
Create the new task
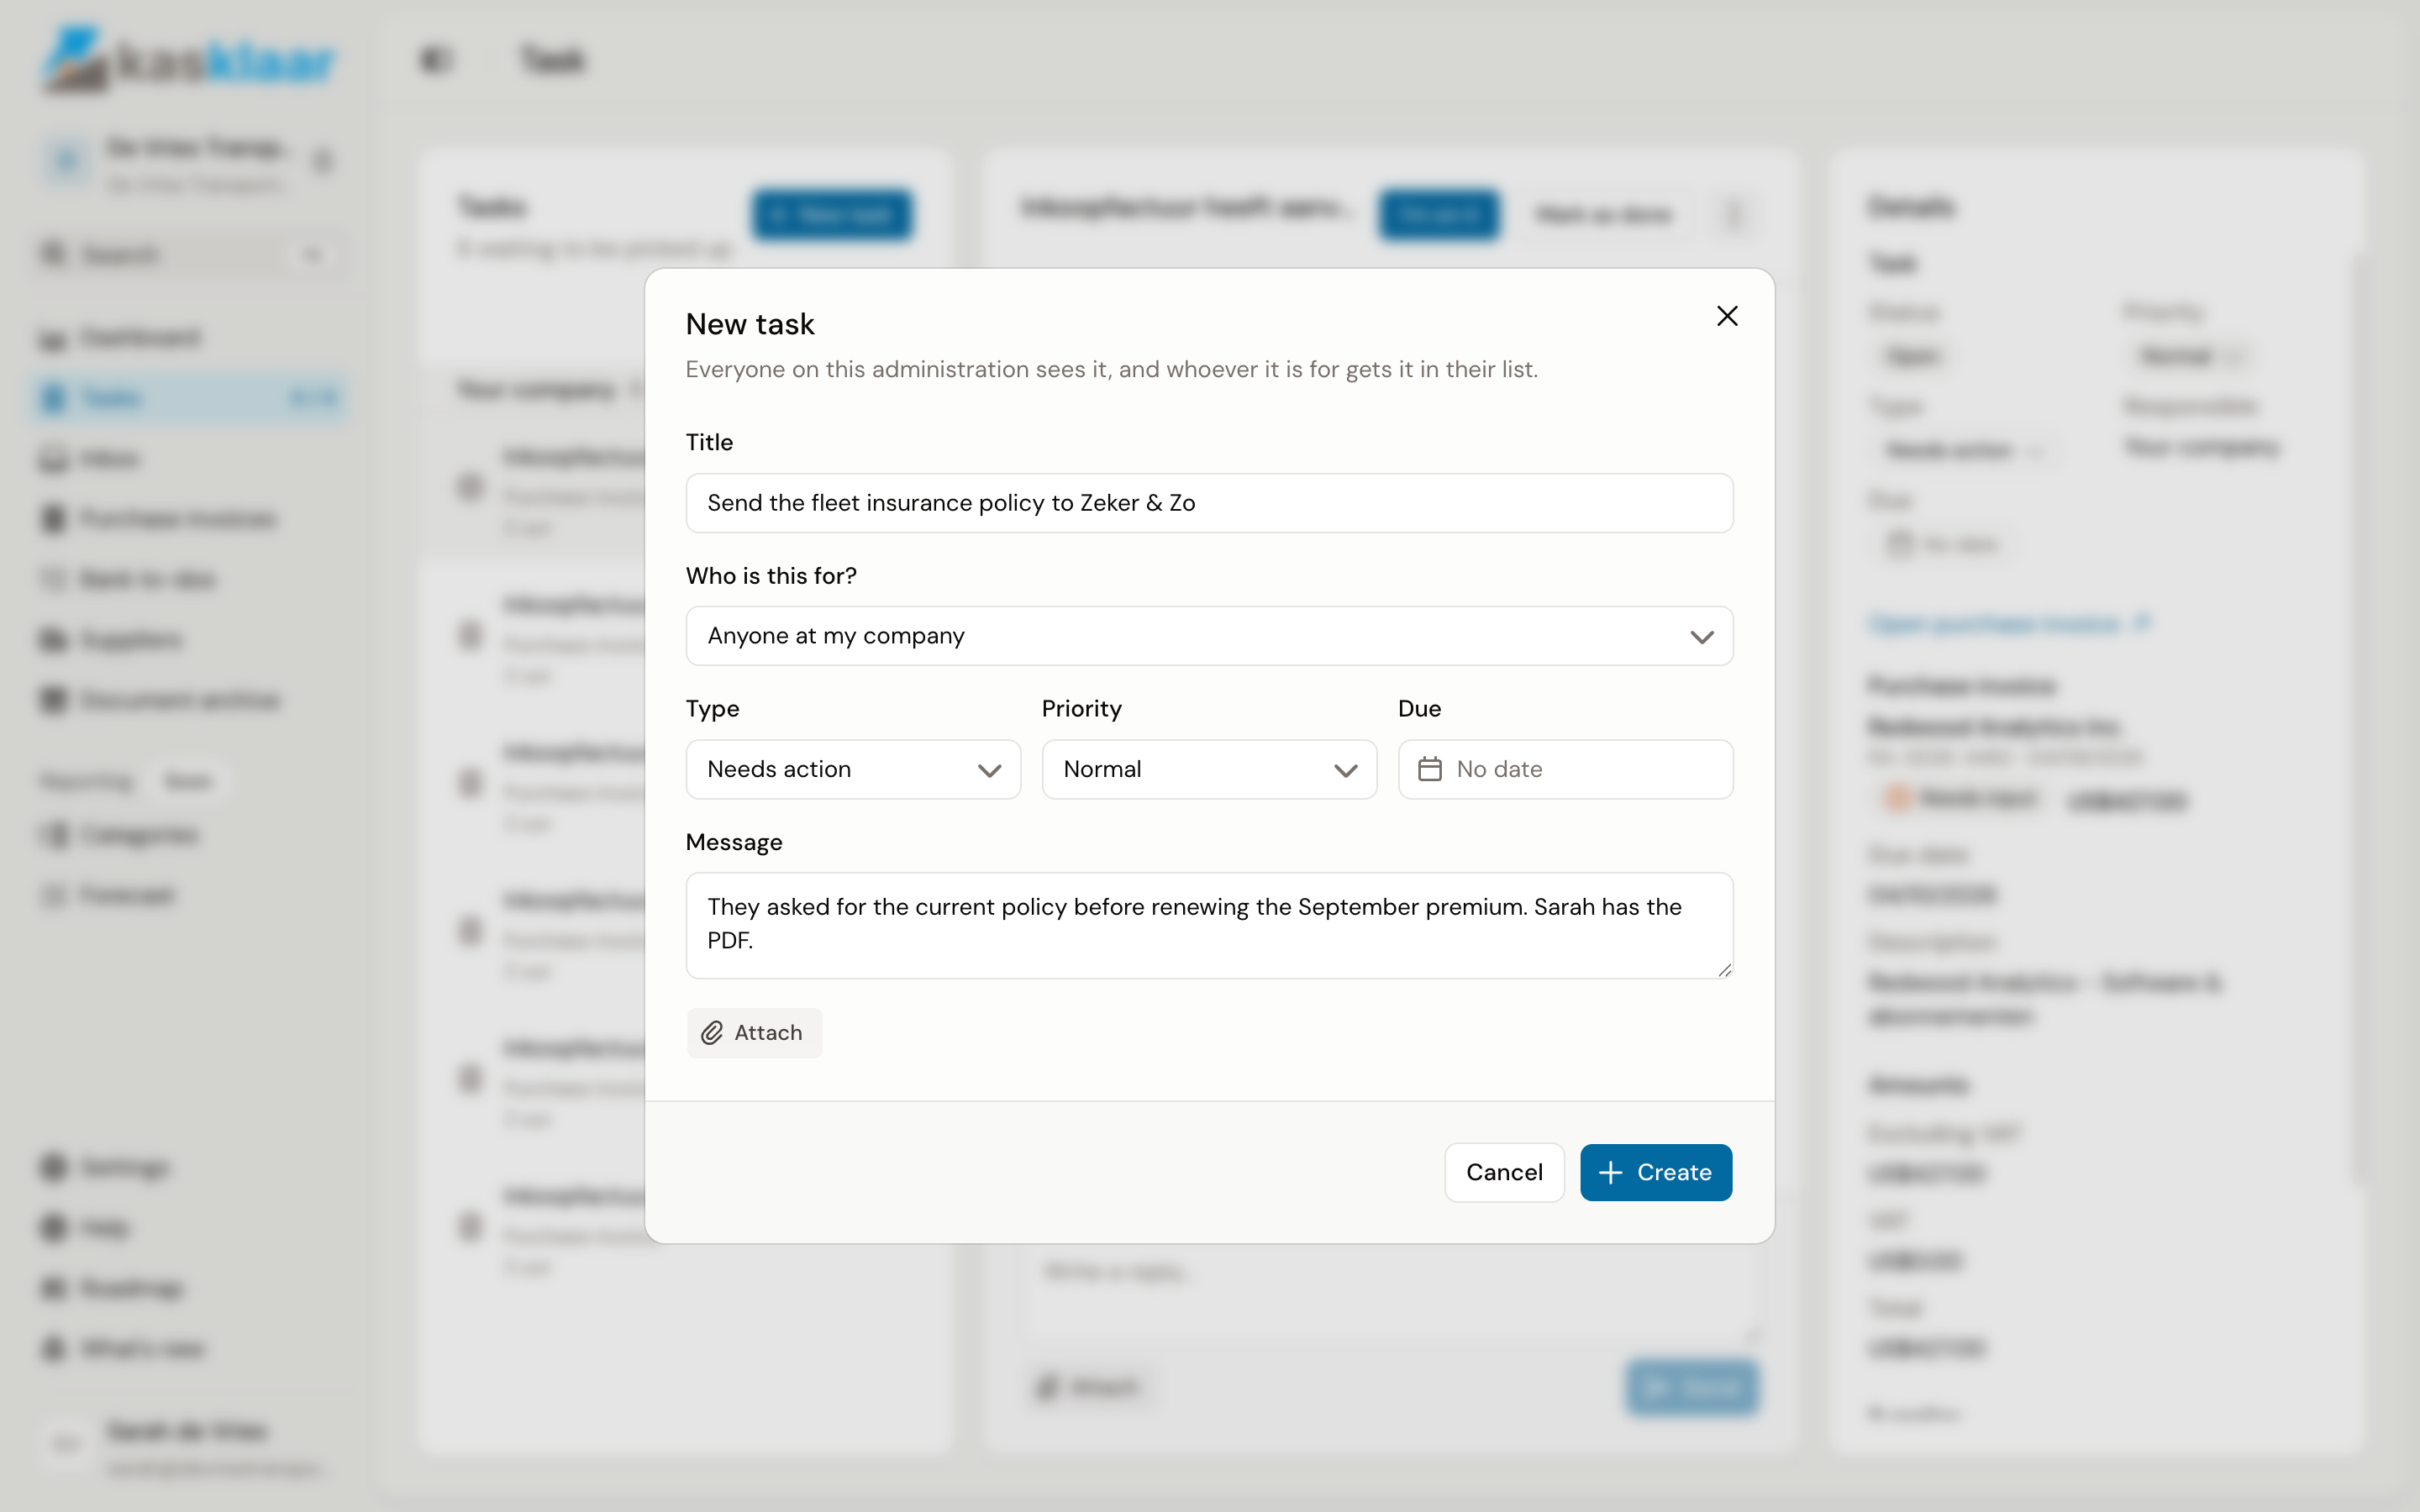(x=1656, y=1172)
